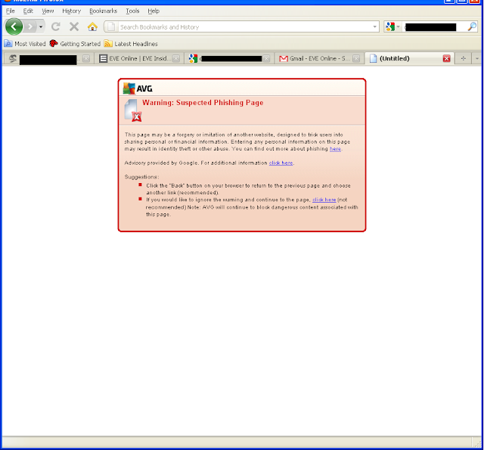
Task: Click the page icon in the address bar
Action: point(111,27)
